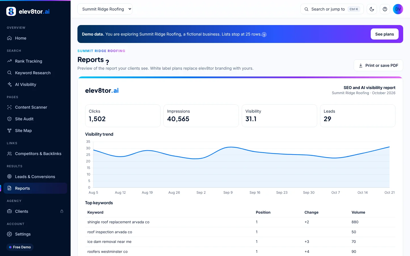410x256 pixels.
Task: Go to Rank Tracking
Action: [x=35, y=61]
